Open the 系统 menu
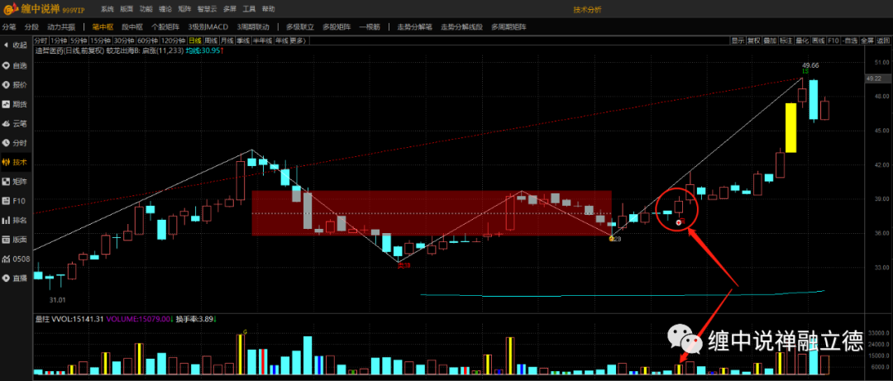Screen dimensions: 893x381 tap(107, 10)
